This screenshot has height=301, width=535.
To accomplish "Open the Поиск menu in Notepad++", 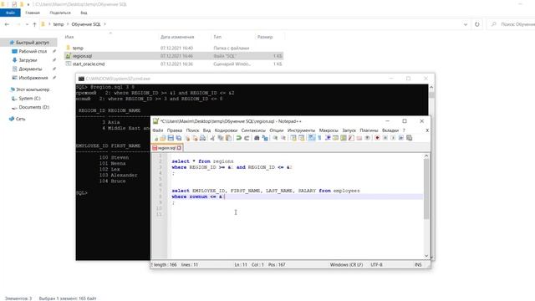I will coord(192,130).
